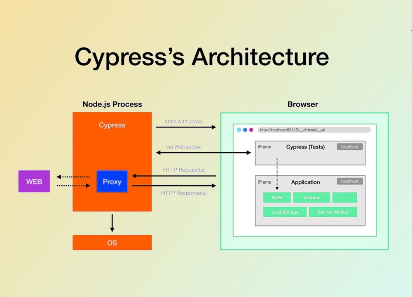Click localhost badge in Application iFrame
The image size is (412, 297).
[350, 181]
